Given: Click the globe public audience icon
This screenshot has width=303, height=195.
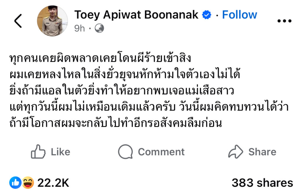Looking at the screenshot, I should [99, 28].
